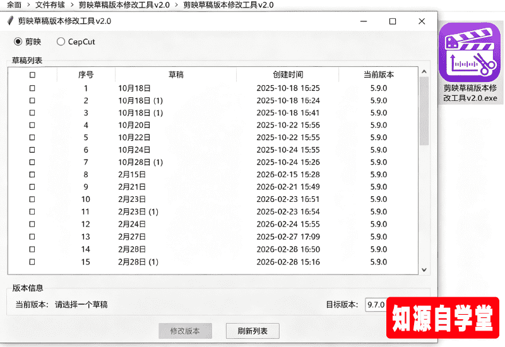Click the draft list scrollbar down arrow
The height and width of the screenshot is (347, 505).
tap(424, 270)
